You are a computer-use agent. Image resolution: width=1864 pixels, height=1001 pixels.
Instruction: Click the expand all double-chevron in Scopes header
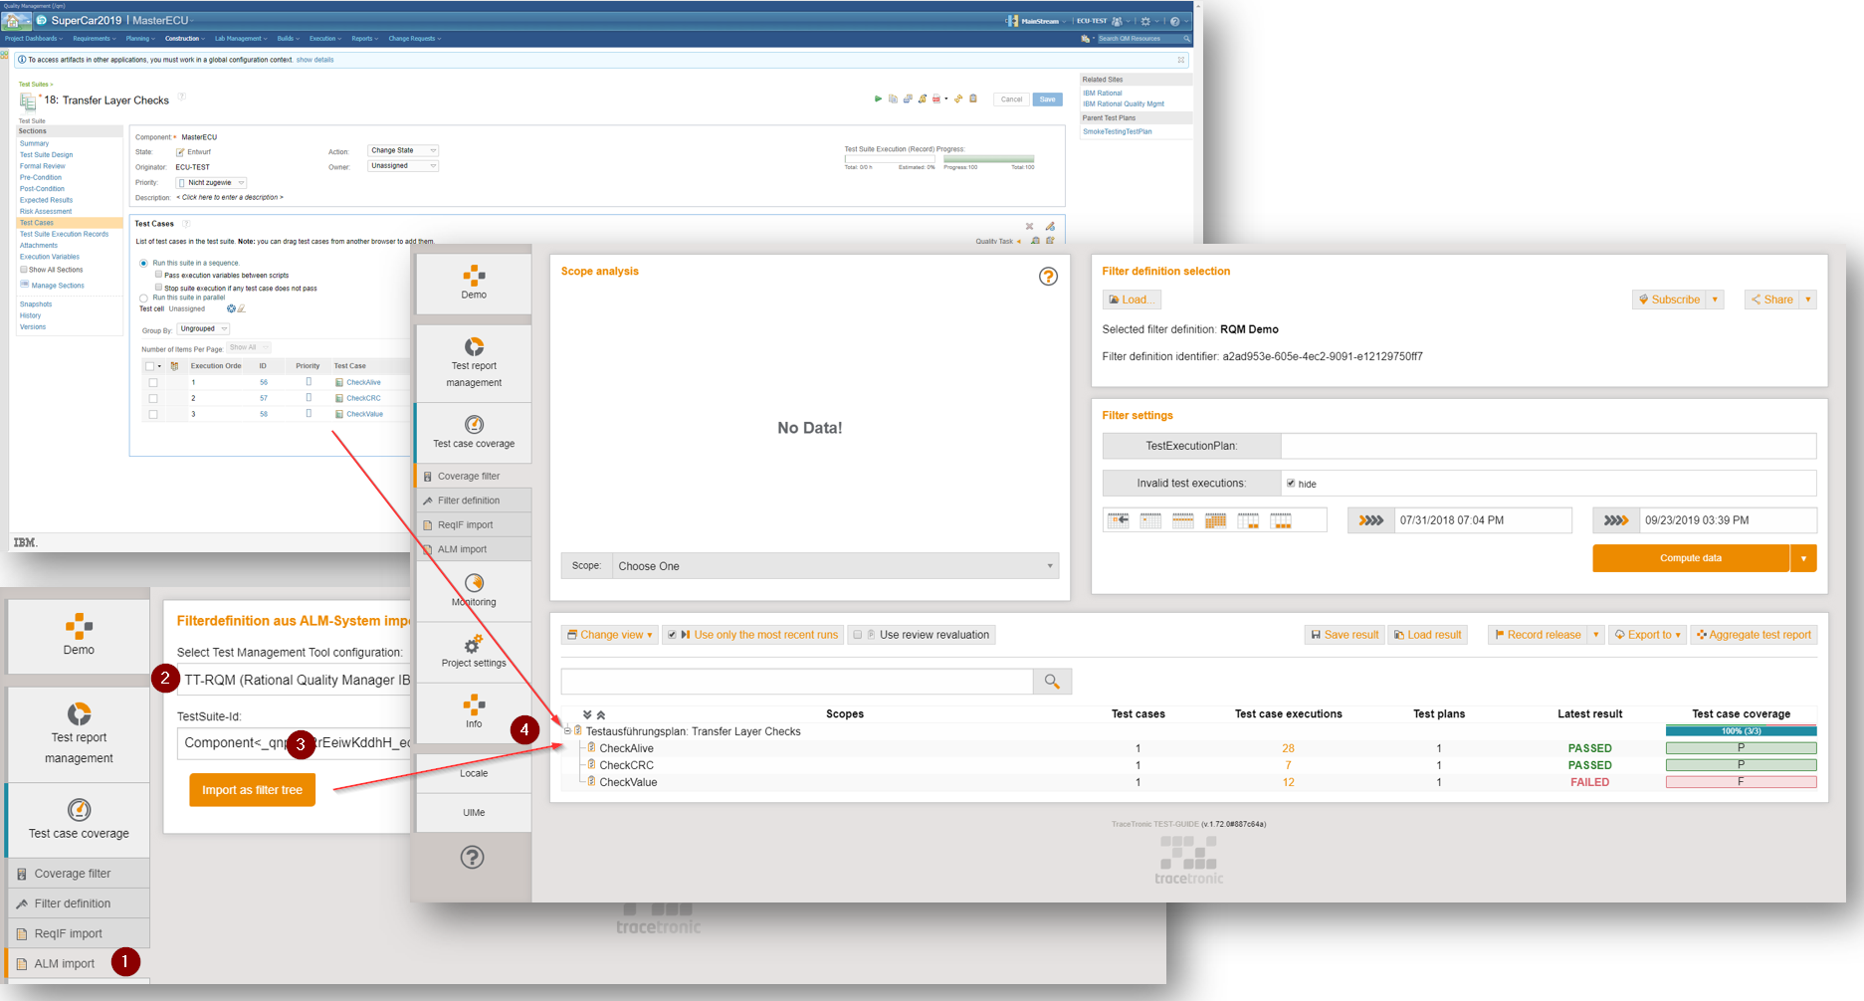point(587,714)
